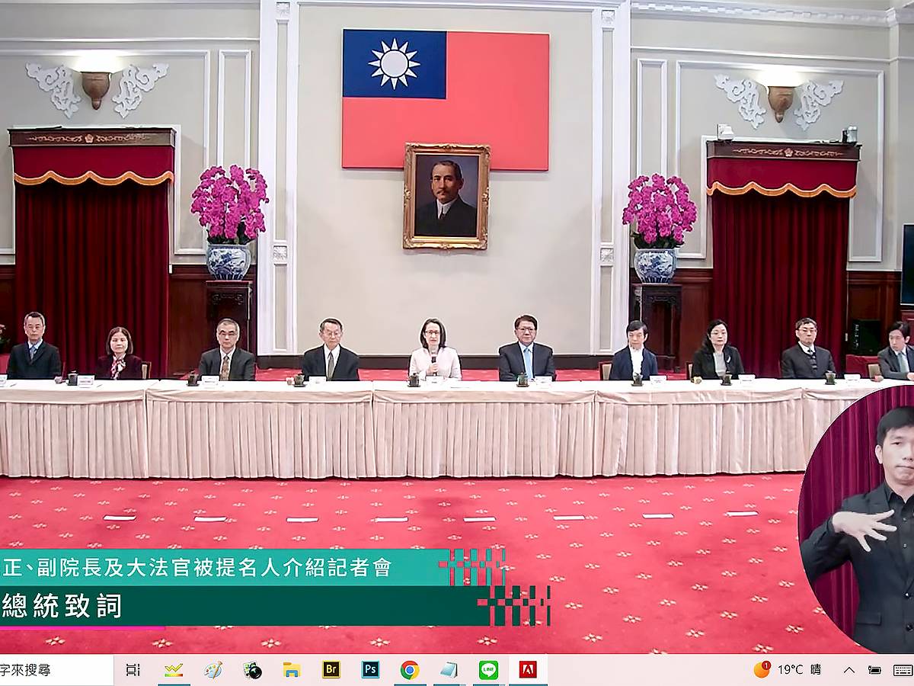This screenshot has height=686, width=914.
Task: Switch to the Google Chrome window
Action: coord(410,670)
